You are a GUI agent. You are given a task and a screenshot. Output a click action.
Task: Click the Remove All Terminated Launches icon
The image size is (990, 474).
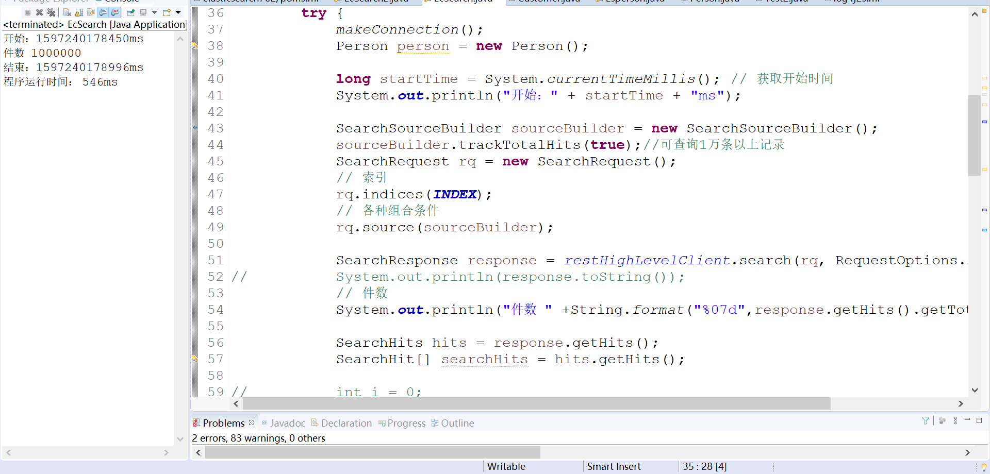coord(51,12)
